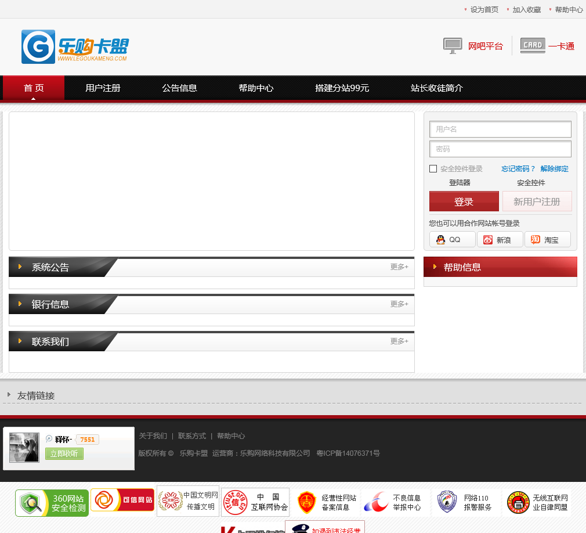The image size is (586, 533).
Task: Click 加入收藏 at the top
Action: point(527,10)
